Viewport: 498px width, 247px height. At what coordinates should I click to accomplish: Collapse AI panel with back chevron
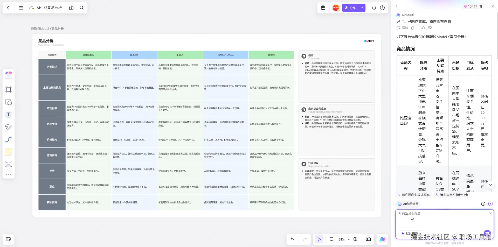pos(396,6)
